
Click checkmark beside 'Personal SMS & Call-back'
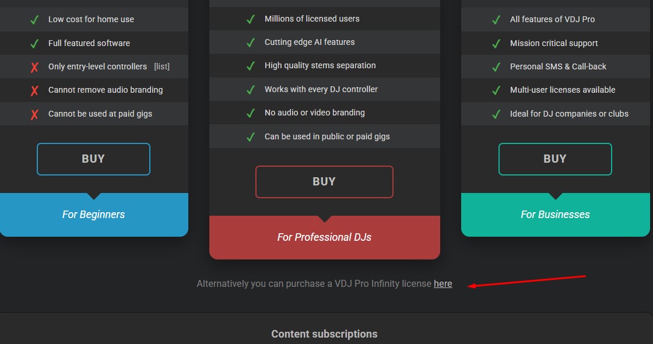tap(496, 67)
